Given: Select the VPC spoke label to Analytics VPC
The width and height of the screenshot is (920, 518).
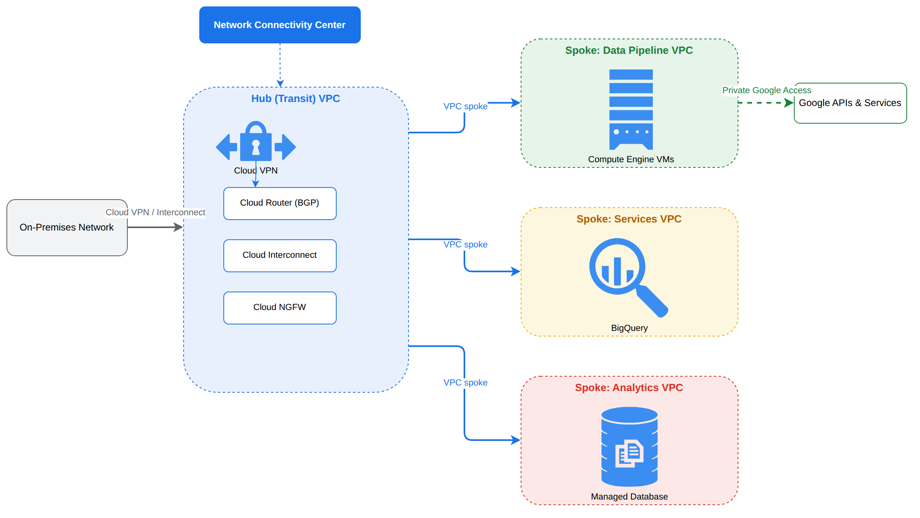Looking at the screenshot, I should click(x=465, y=383).
